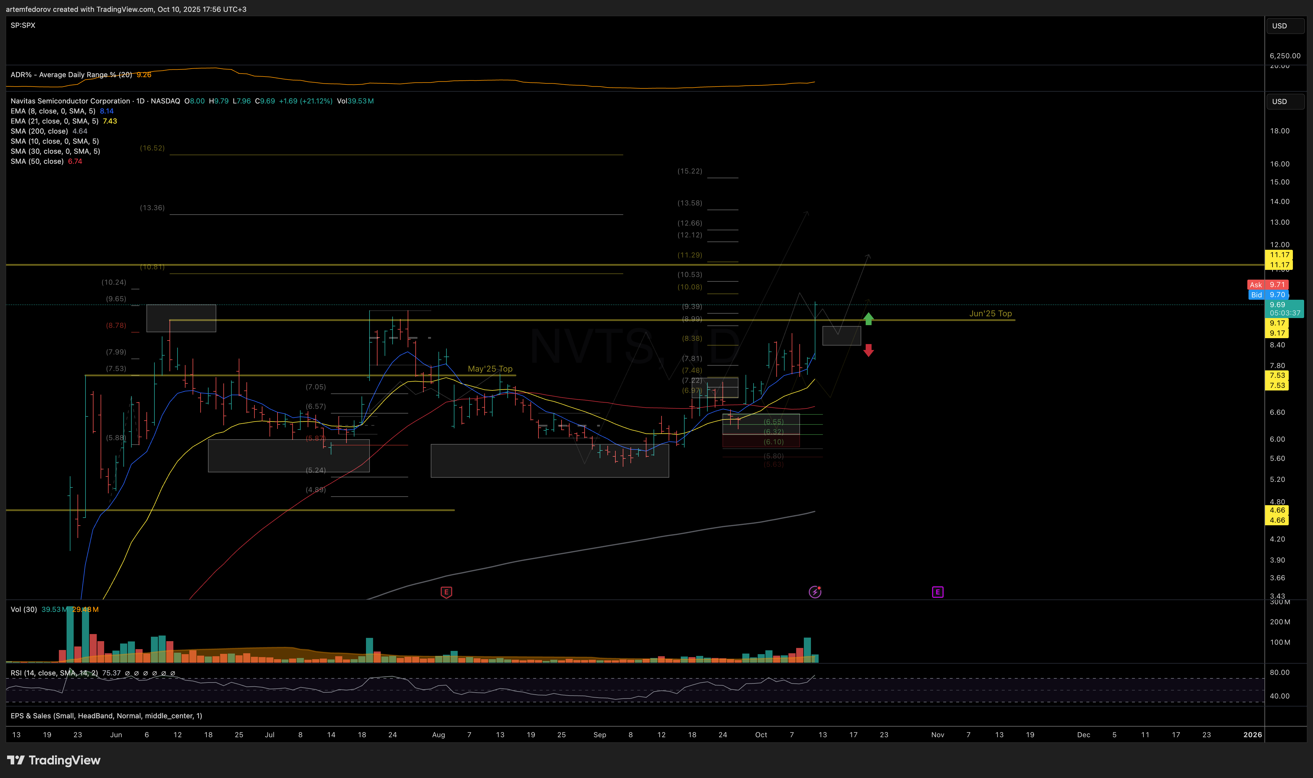Click the (16.52) fib level label
Viewport: 1313px width, 778px height.
tap(152, 148)
